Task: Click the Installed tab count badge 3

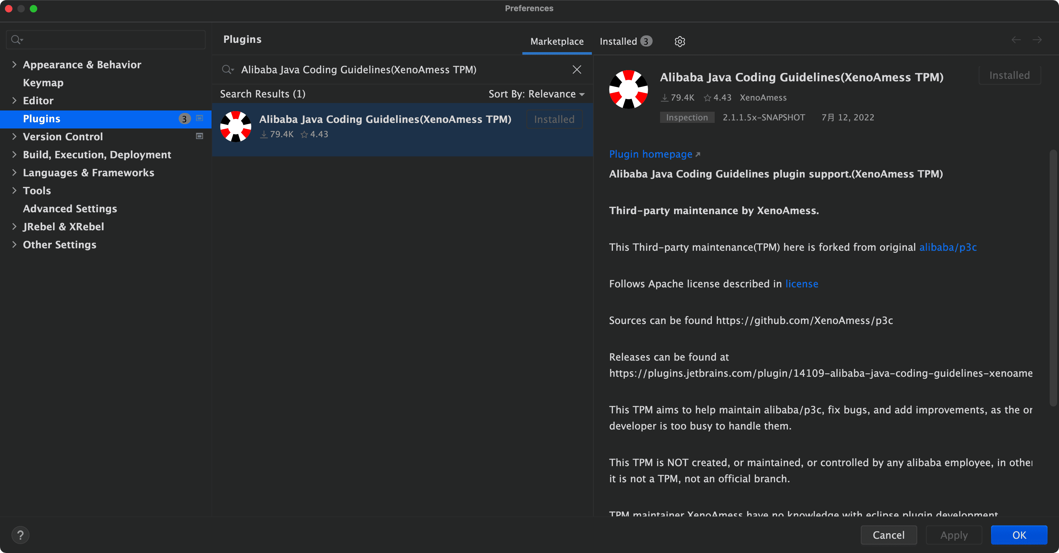Action: (x=646, y=42)
